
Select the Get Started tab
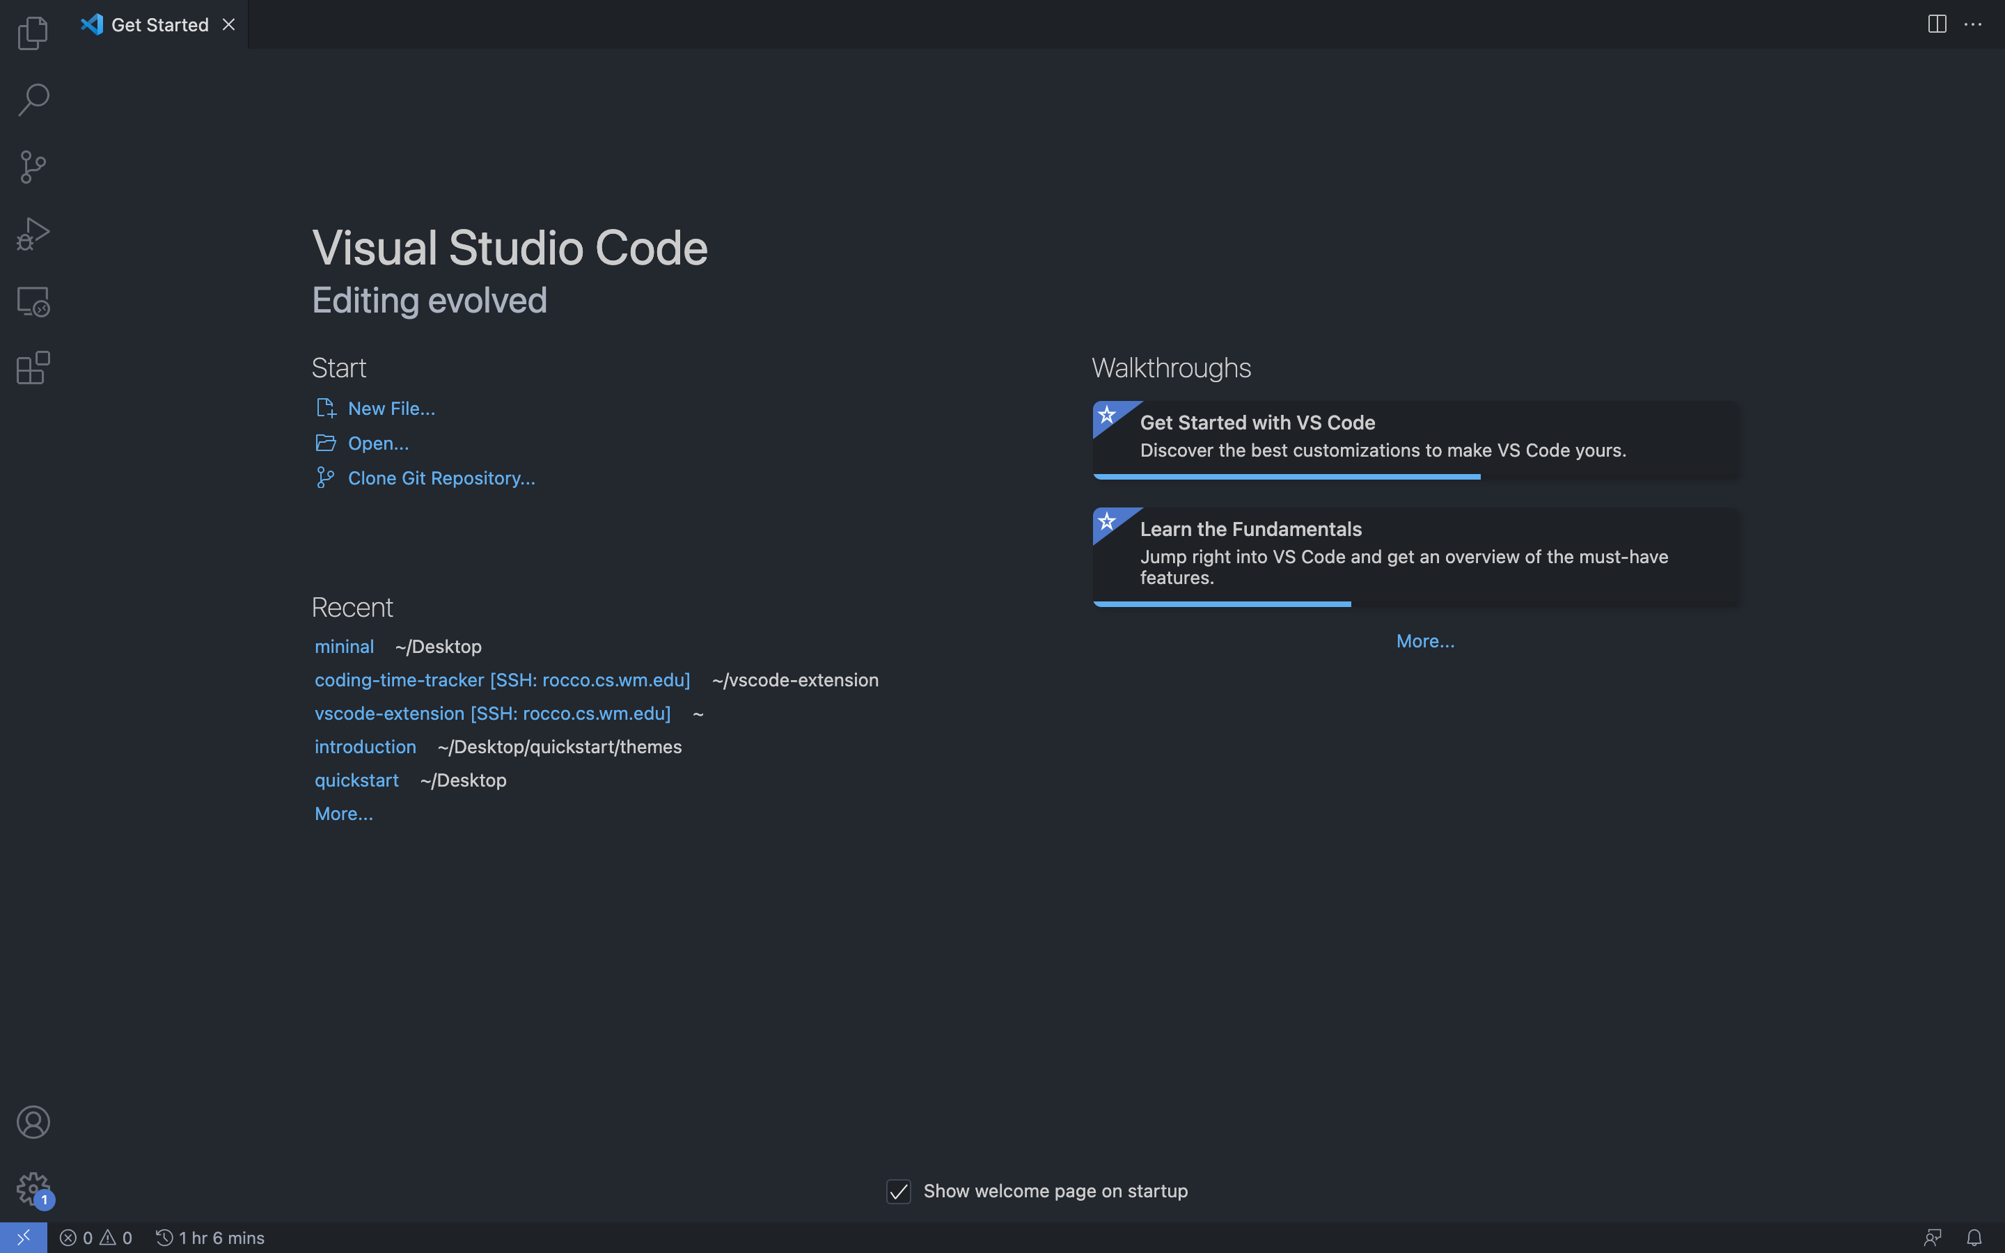[159, 25]
